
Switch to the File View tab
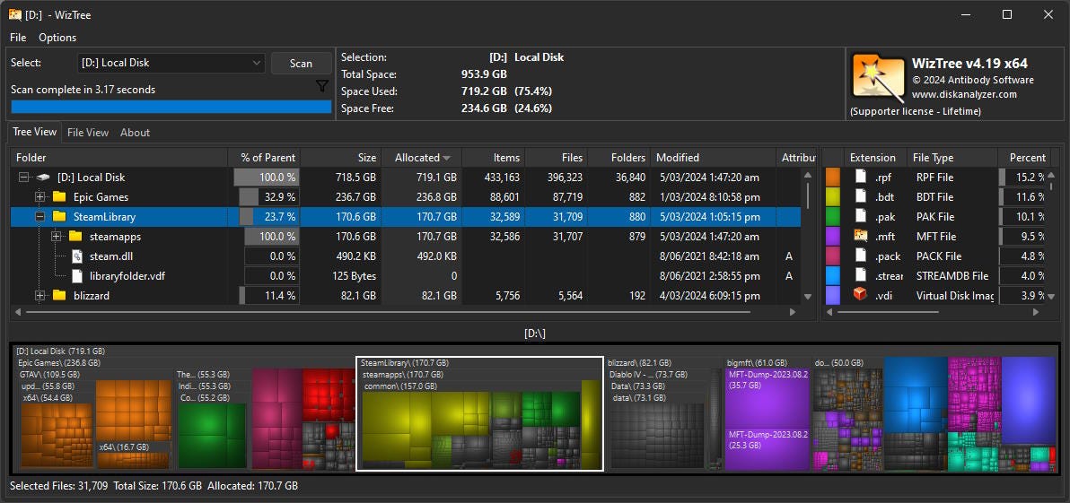[88, 132]
